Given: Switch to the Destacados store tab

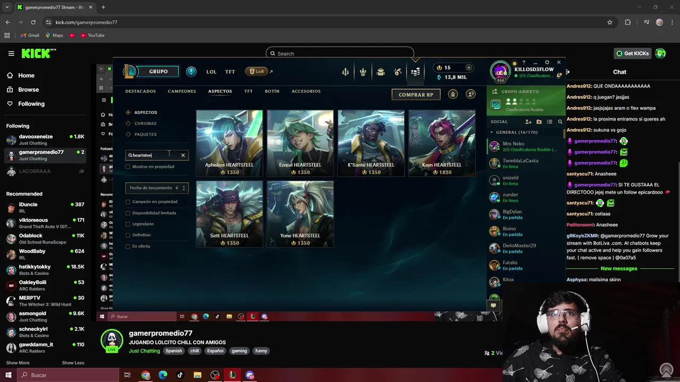Looking at the screenshot, I should click(x=140, y=91).
